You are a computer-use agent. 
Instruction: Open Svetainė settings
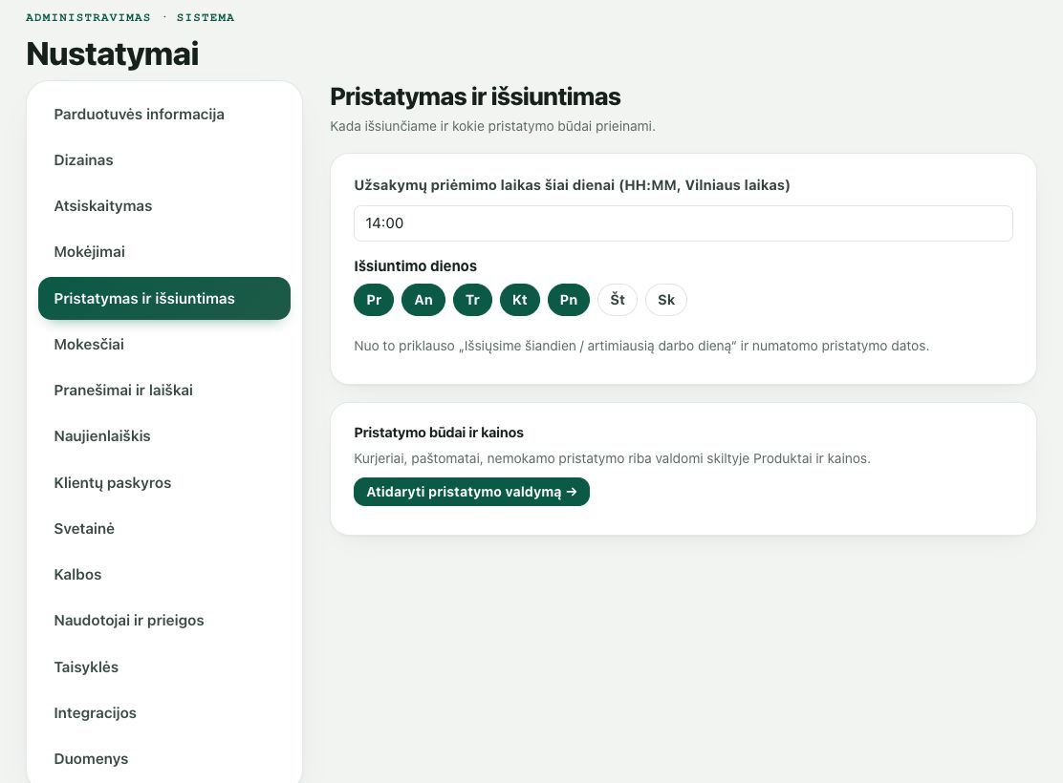(x=164, y=528)
